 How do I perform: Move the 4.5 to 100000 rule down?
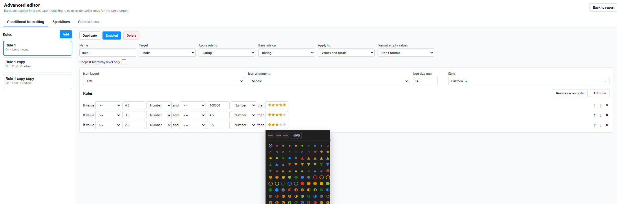[x=601, y=106]
